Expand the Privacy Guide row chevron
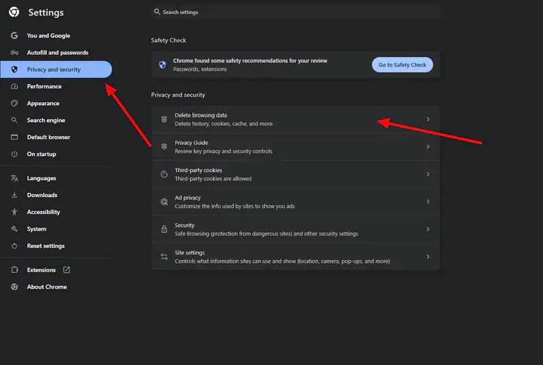Screen dimensions: 543x365 click(428, 147)
